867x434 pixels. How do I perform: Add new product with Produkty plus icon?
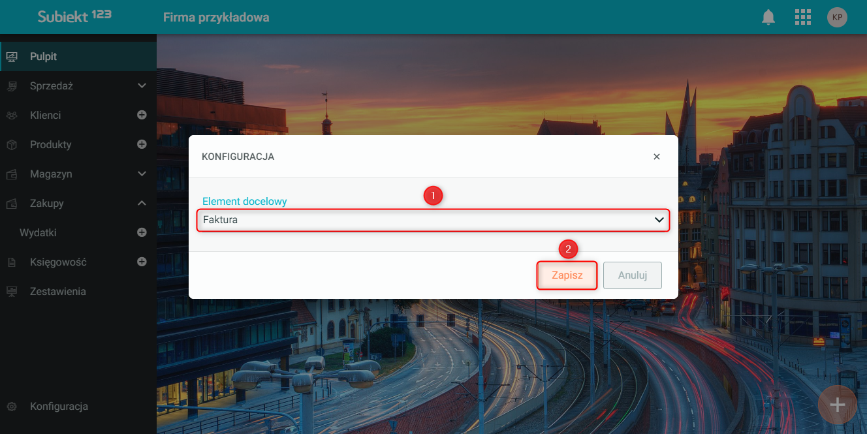[x=142, y=144]
